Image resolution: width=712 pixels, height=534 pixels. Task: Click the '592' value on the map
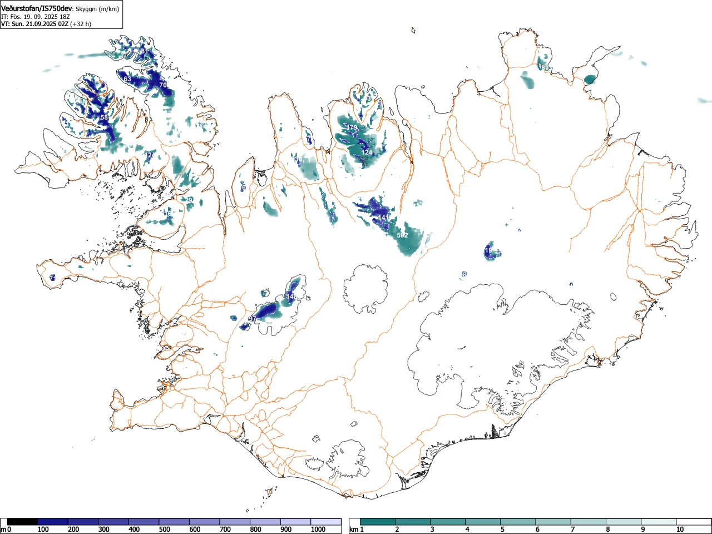coord(403,235)
